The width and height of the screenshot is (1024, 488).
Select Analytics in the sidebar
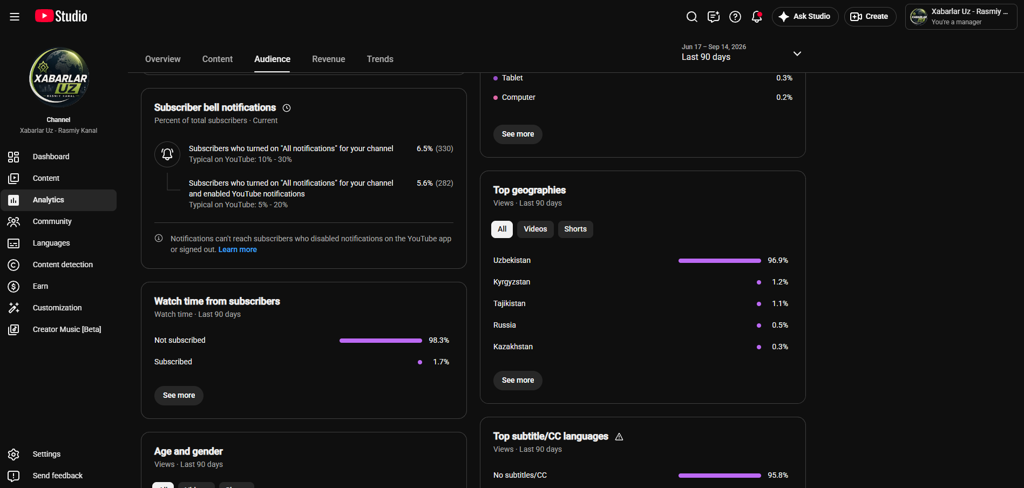[x=58, y=200]
